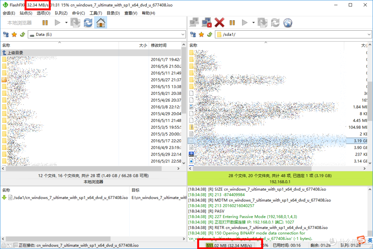The image size is (373, 249).
Task: Click log line RETR cn_windows_7_ultimate
Action: 258,227
